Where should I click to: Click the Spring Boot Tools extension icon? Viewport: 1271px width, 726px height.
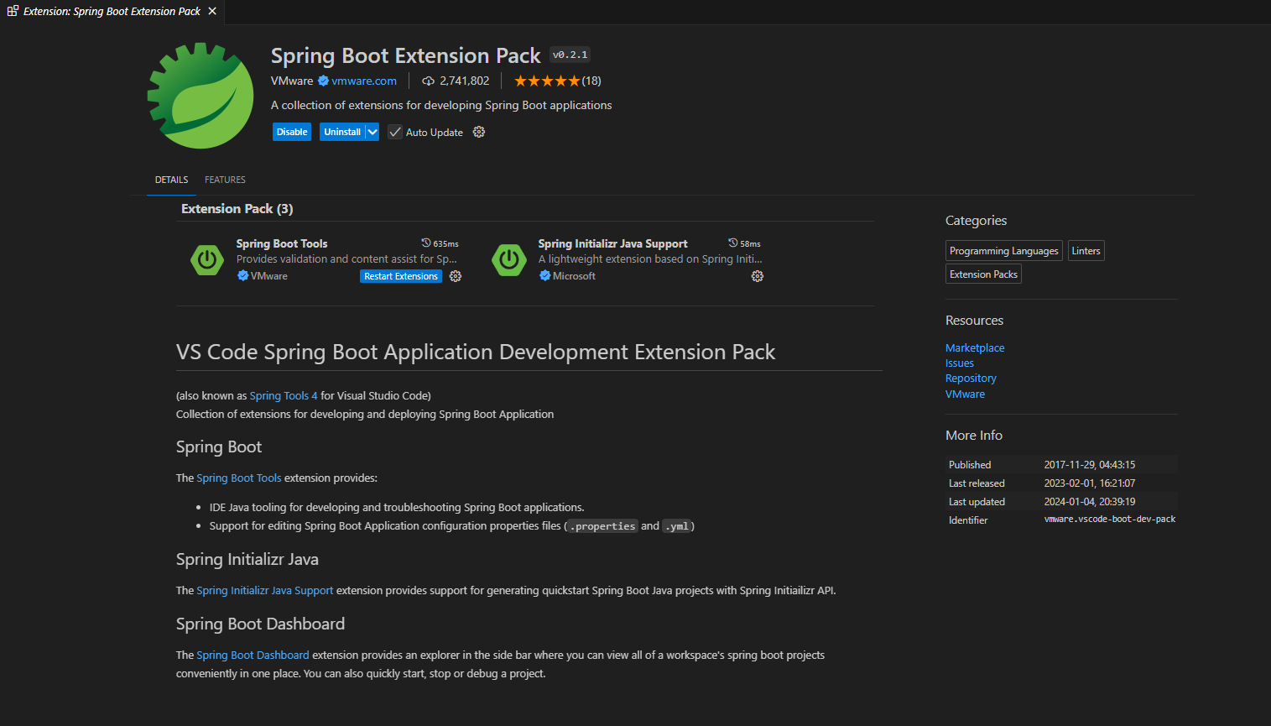[207, 259]
